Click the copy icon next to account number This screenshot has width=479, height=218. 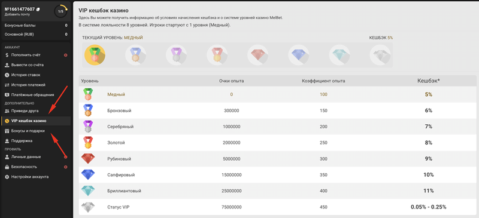38,10
